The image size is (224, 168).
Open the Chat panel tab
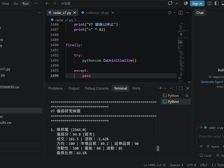pos(200,13)
